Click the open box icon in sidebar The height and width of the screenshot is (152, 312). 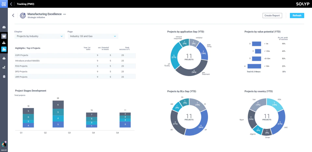pos(4,36)
